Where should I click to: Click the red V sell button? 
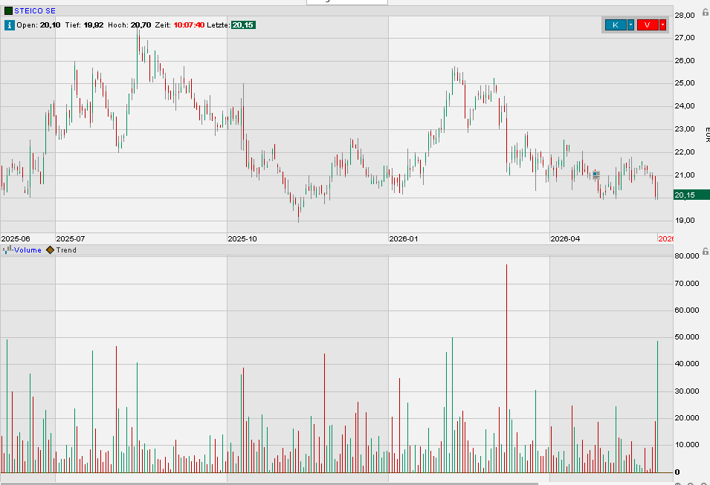point(647,25)
